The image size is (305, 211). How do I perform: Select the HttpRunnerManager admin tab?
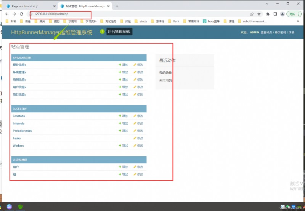click(85, 6)
